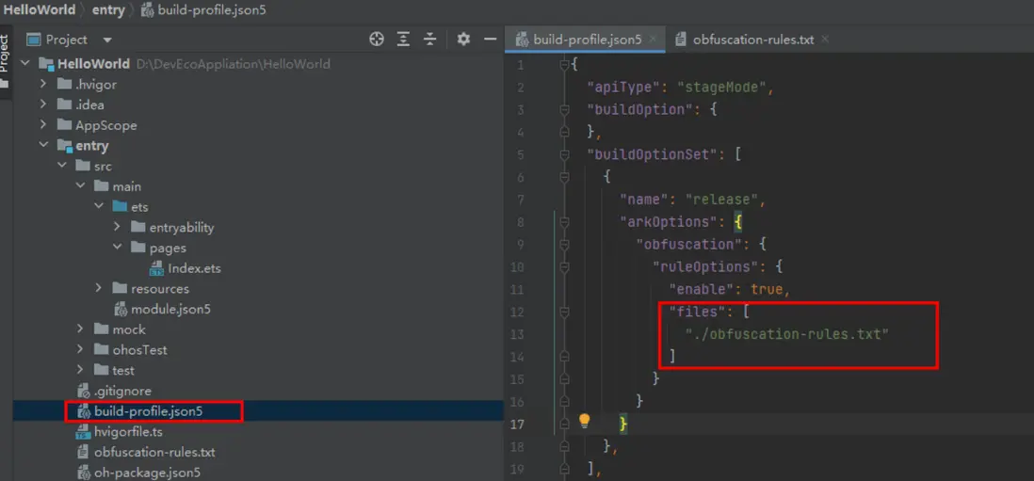Click the locate/select opened file target icon
The image size is (1034, 481).
(377, 40)
